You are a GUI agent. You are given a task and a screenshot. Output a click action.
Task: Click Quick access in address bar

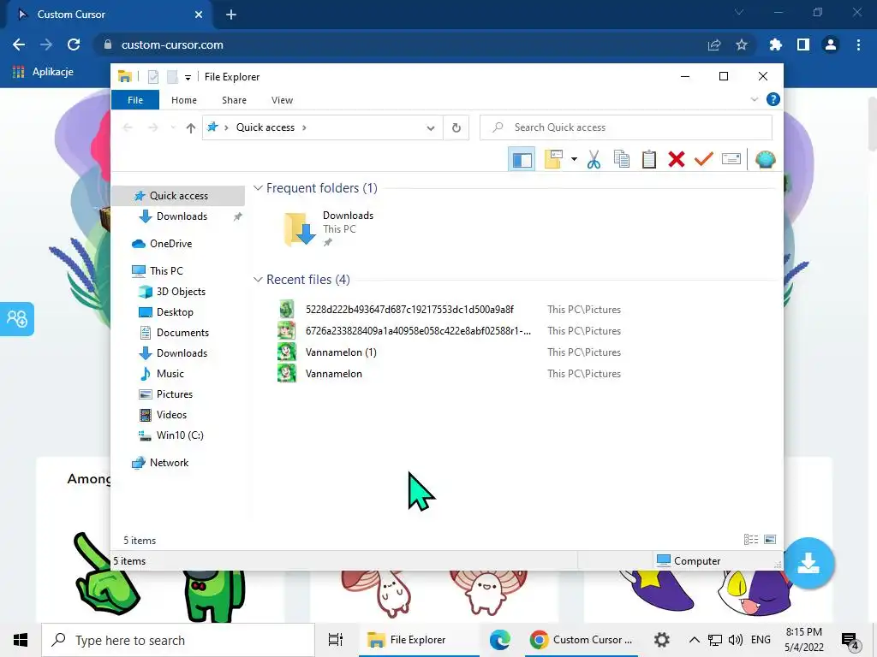265,127
